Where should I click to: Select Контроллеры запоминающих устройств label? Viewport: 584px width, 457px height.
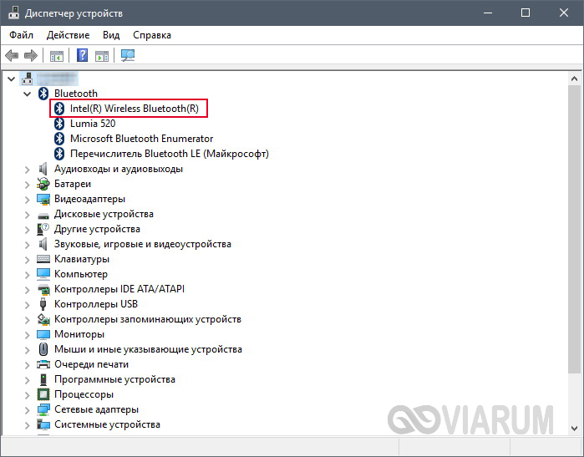[148, 319]
